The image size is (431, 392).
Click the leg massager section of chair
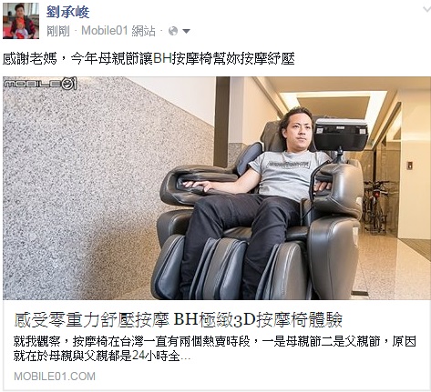[231, 266]
